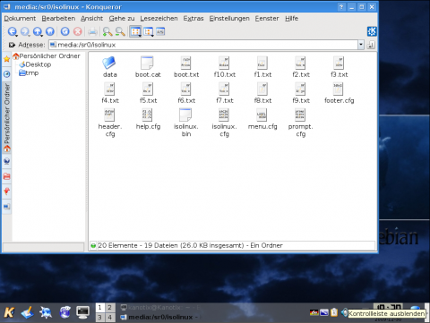This screenshot has height=323, width=430.
Task: Stop loading with the red X
Action: click(x=78, y=31)
